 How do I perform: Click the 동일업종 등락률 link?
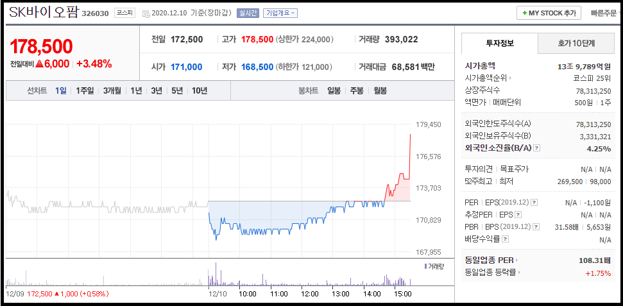[490, 273]
